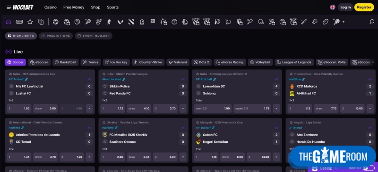
Task: Open Sports menu item
Action: (x=113, y=7)
